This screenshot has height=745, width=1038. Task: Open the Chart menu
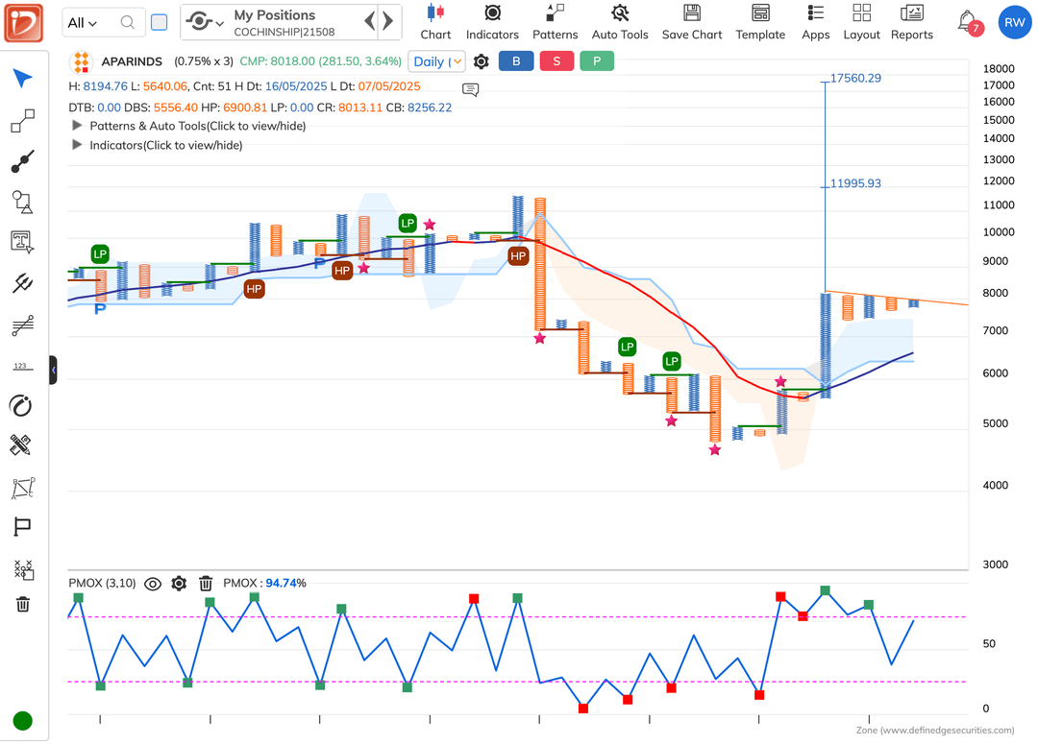point(435,22)
